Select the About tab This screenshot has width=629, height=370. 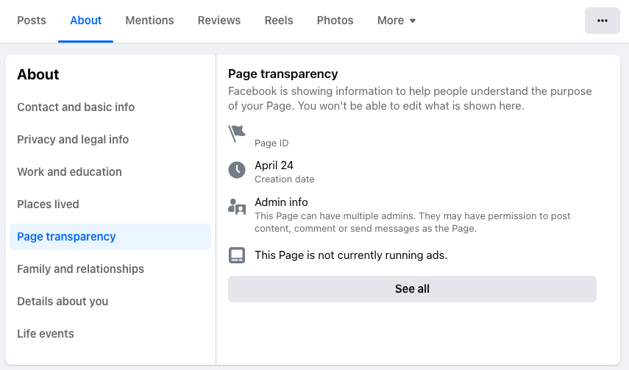click(86, 21)
